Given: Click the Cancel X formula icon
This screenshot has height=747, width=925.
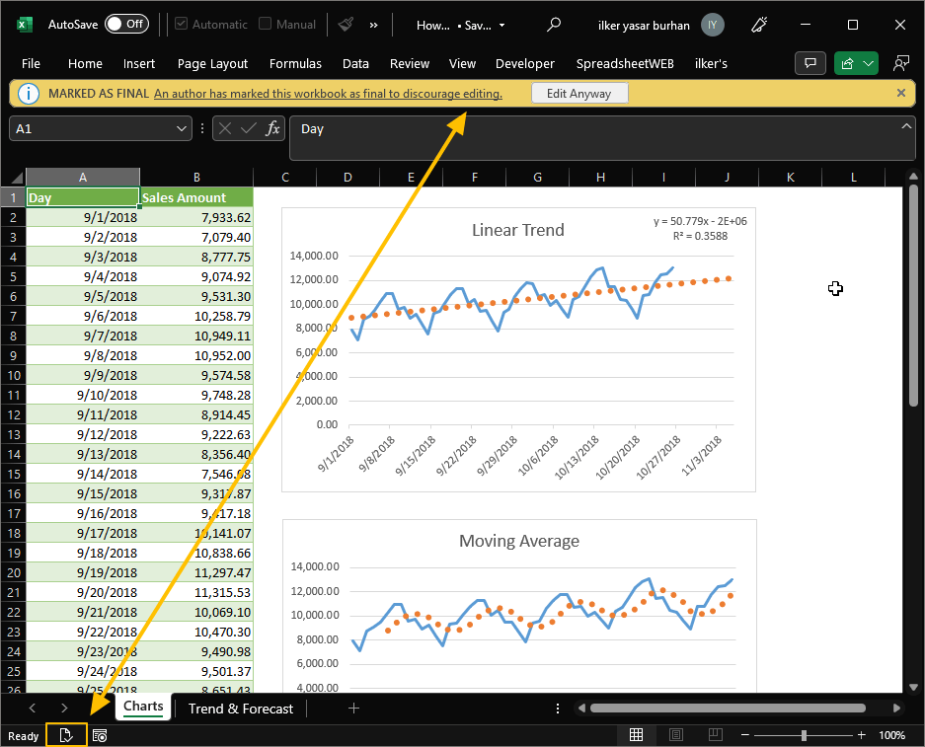Looking at the screenshot, I should (225, 128).
